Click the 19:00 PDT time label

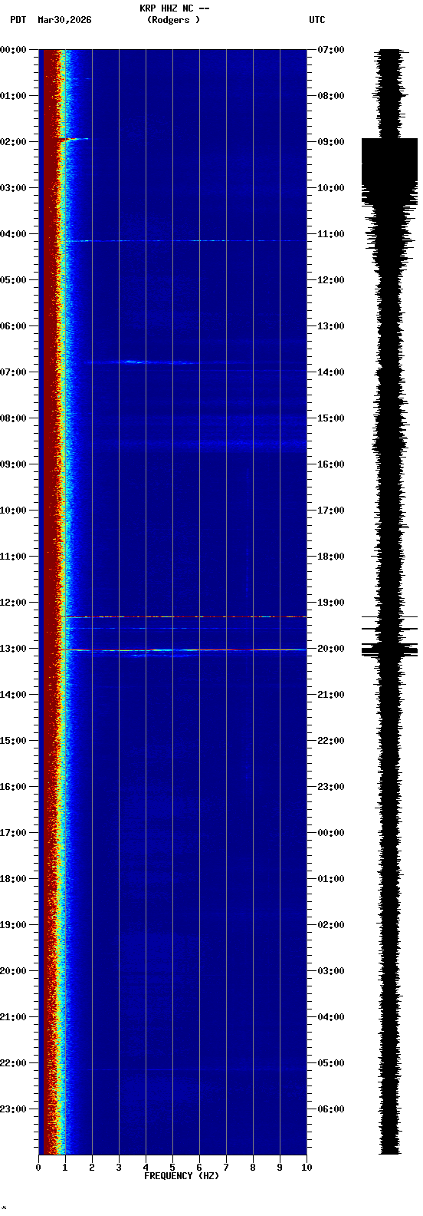click(x=13, y=925)
